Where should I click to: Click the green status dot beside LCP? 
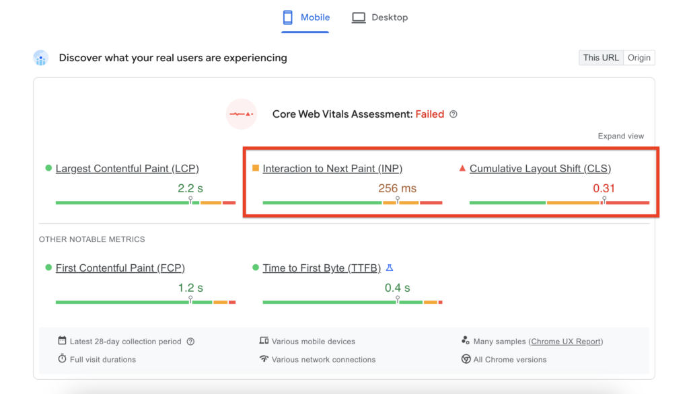pos(48,168)
